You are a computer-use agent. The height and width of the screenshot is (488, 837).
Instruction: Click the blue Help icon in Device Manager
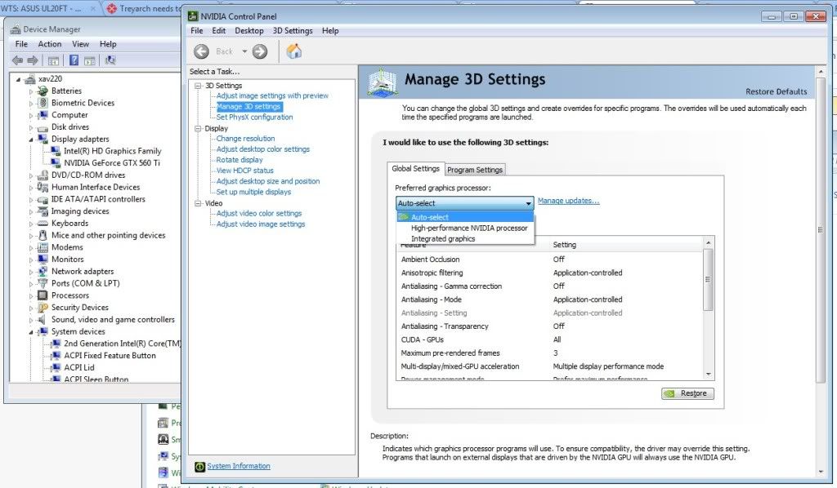[x=74, y=60]
